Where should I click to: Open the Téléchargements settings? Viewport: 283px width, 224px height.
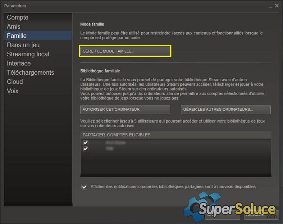click(30, 72)
